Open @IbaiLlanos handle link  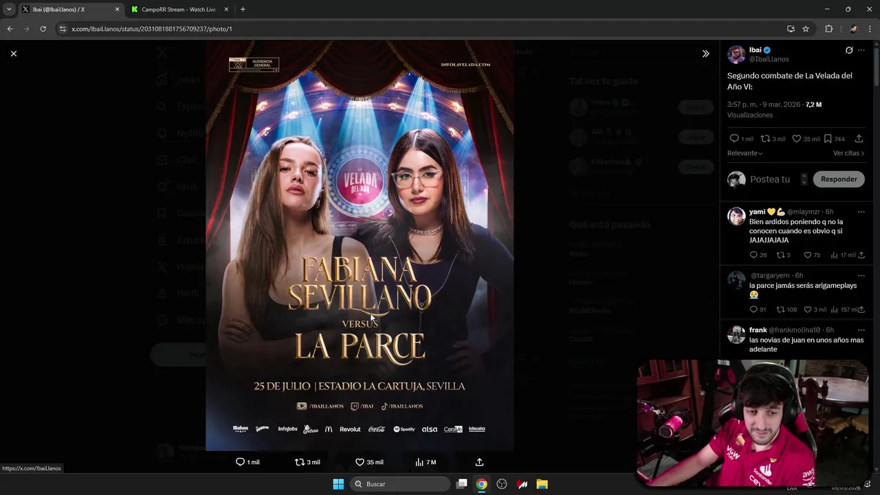coord(769,59)
